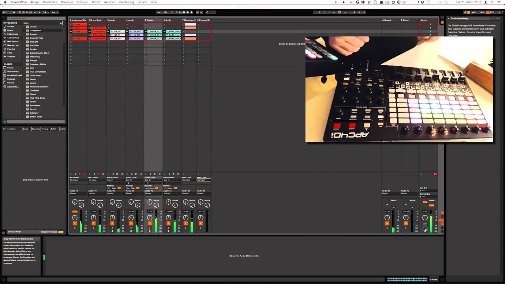Select the 5 Audio track header

click(x=153, y=20)
